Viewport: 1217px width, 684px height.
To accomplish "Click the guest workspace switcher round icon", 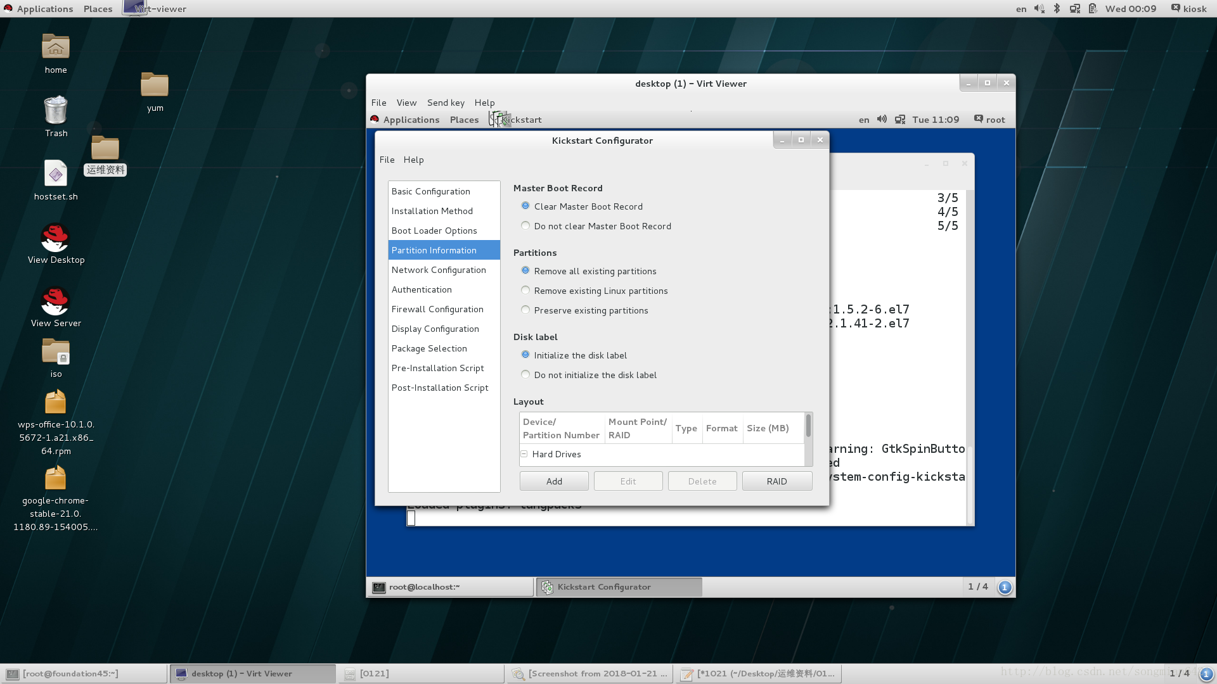I will (x=1005, y=587).
